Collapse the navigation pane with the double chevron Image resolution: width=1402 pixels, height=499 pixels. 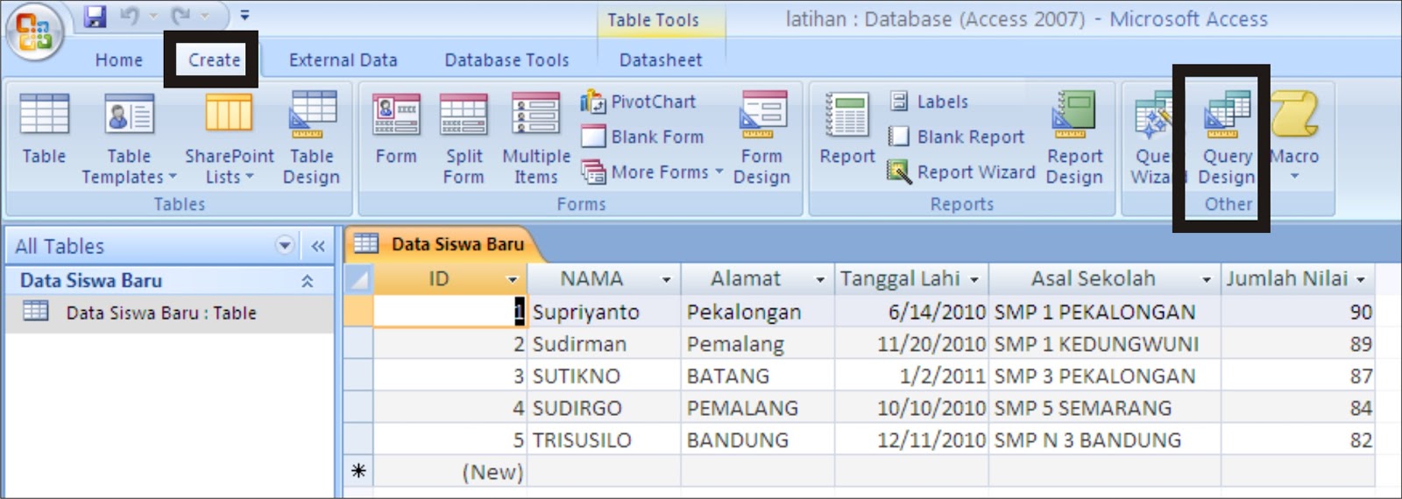318,246
